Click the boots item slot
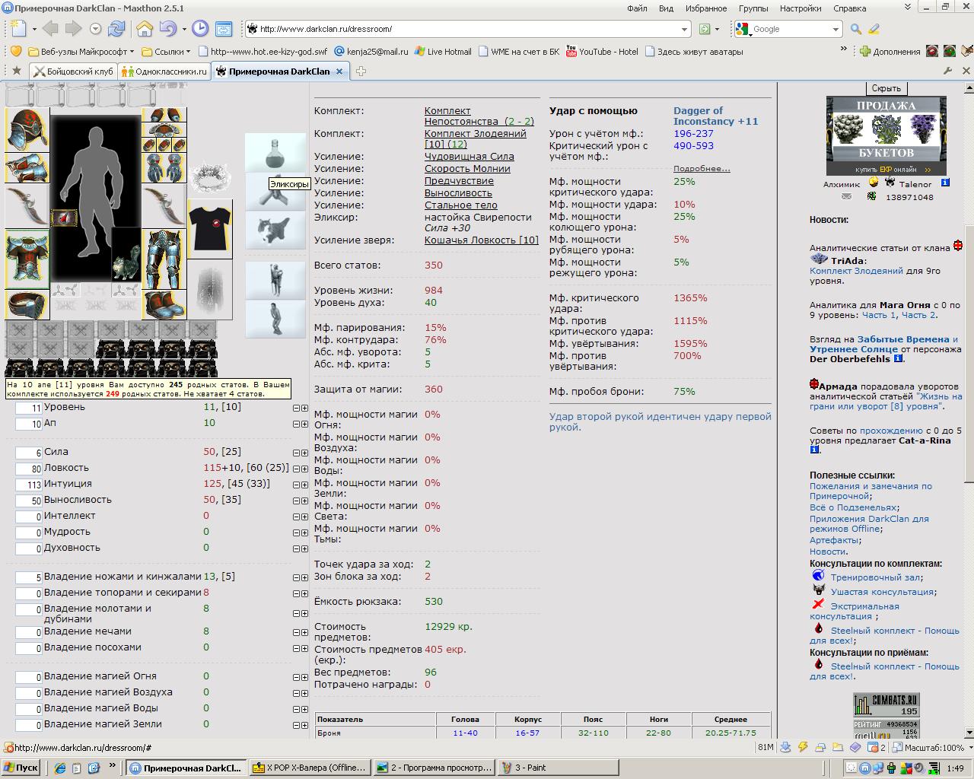974x779 pixels. [x=164, y=304]
